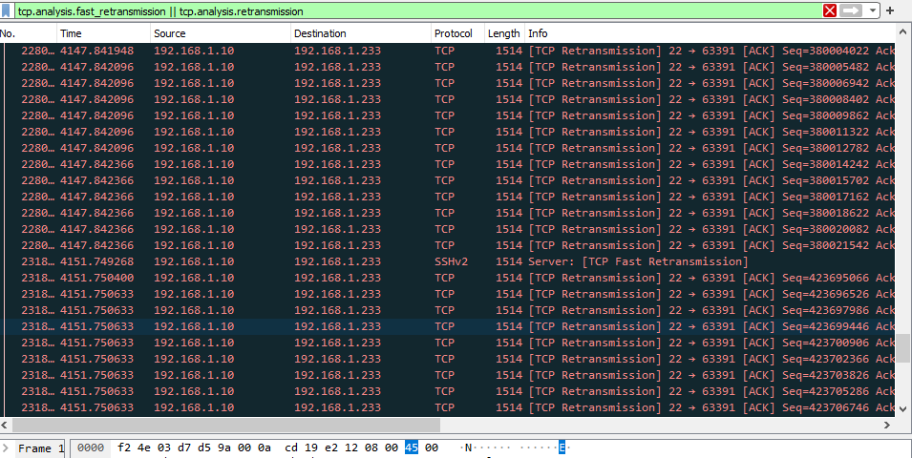Select packet with Seq=380012782
The height and width of the screenshot is (458, 912).
(448, 148)
